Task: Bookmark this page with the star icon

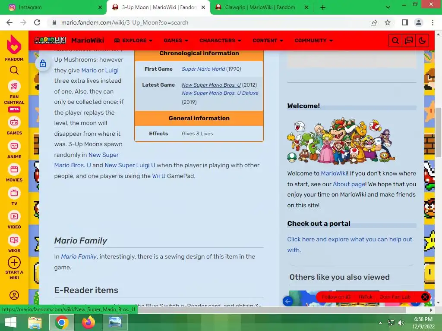Action: tap(388, 22)
